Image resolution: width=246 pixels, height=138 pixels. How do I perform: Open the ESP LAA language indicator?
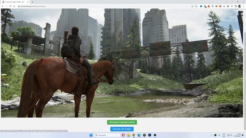[x=224, y=135]
